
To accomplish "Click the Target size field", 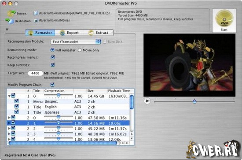I will coord(35,73).
